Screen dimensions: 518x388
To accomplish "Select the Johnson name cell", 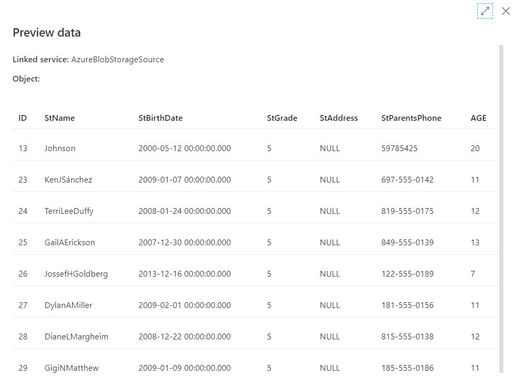I will 60,148.
